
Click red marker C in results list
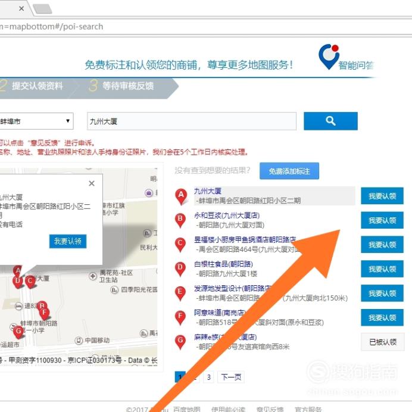coord(180,244)
